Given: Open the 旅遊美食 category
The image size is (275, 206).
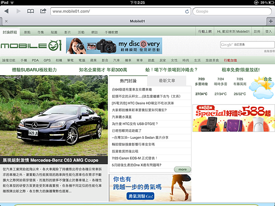Looking at the screenshot, I should tap(212, 60).
